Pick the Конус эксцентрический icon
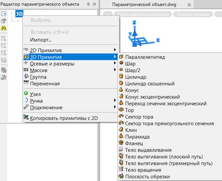This screenshot has height=181, width=222. pos(121,96)
